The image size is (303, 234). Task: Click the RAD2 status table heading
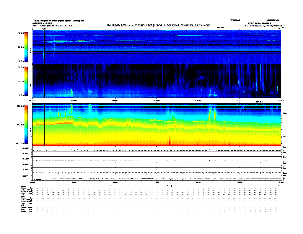coord(23,187)
